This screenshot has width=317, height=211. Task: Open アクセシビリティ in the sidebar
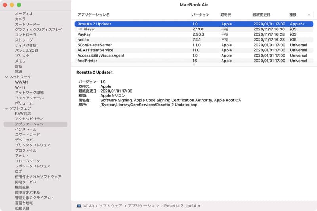tap(29, 119)
